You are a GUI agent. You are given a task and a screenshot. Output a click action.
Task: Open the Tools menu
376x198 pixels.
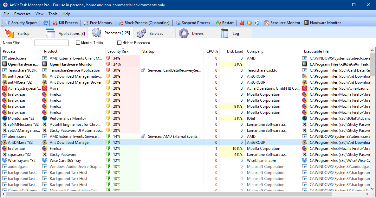tap(53, 14)
